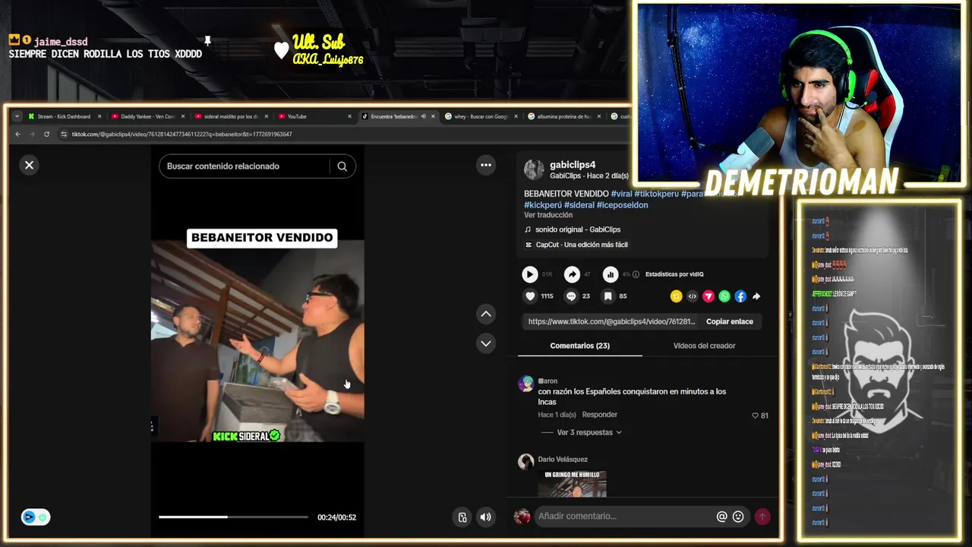Open the #sideral hashtag
The width and height of the screenshot is (972, 547).
pos(579,205)
